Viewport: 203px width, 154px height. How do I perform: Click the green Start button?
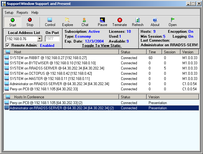[12, 22]
